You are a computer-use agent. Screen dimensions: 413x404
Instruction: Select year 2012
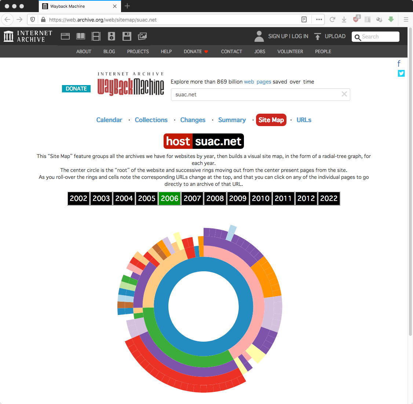point(306,198)
